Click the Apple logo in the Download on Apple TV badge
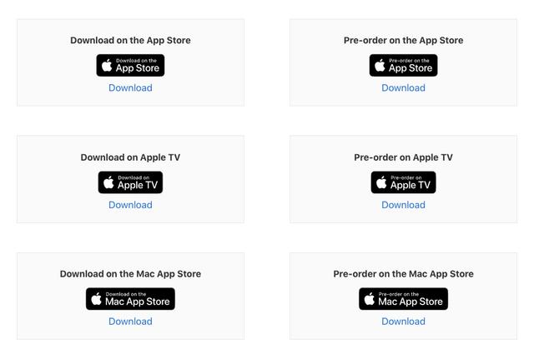 coord(108,182)
